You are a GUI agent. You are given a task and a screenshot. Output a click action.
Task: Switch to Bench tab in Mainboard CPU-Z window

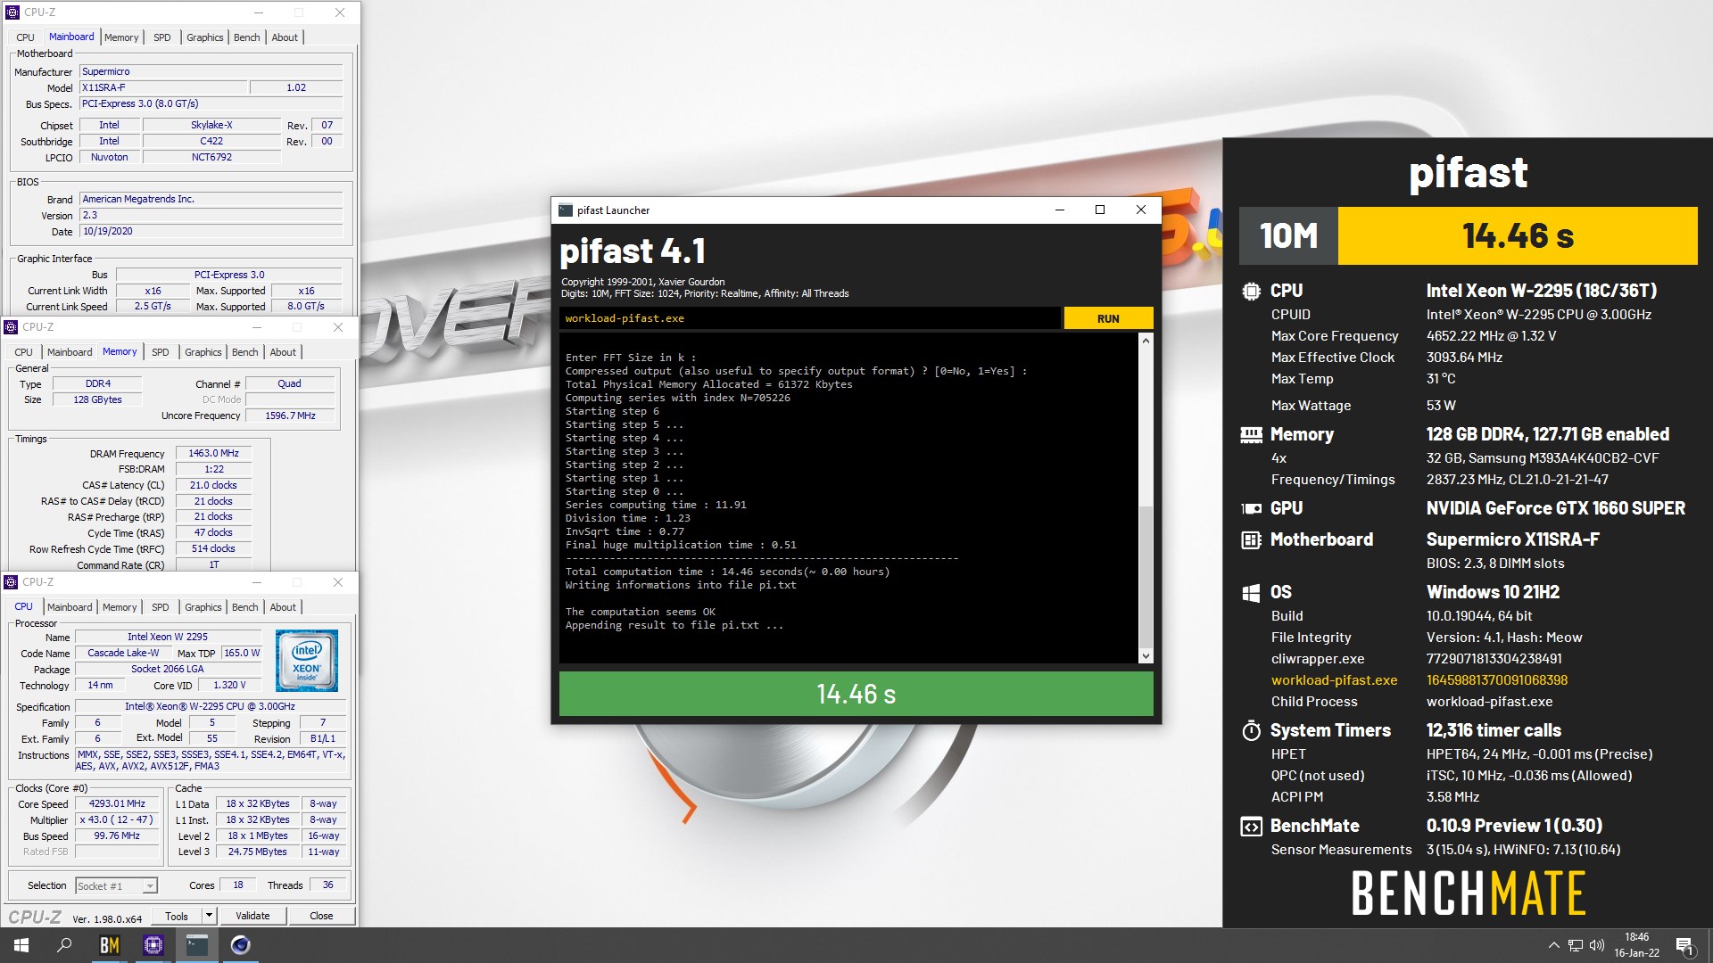click(x=247, y=37)
